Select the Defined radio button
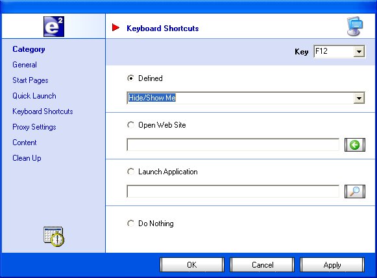This screenshot has height=278, width=377. pyautogui.click(x=130, y=78)
